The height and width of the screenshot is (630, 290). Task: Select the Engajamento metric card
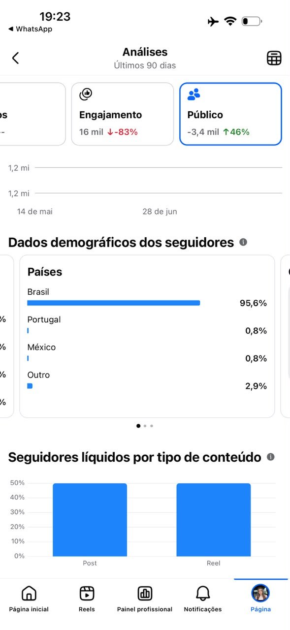[123, 114]
